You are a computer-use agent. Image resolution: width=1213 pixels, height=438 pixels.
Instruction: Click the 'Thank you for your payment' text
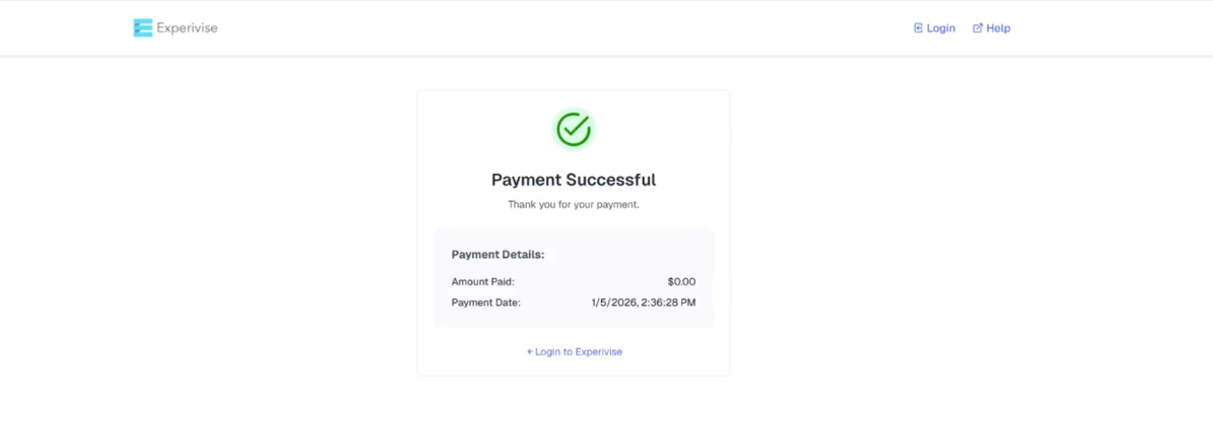tap(573, 204)
